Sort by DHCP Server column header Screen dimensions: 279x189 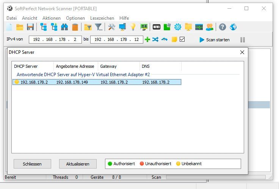(x=33, y=66)
